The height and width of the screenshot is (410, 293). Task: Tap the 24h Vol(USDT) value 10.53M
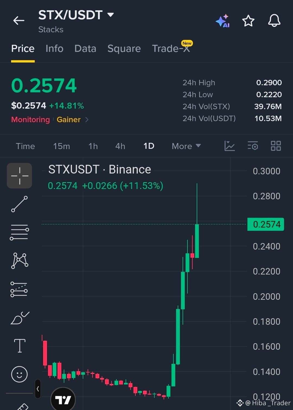point(268,118)
